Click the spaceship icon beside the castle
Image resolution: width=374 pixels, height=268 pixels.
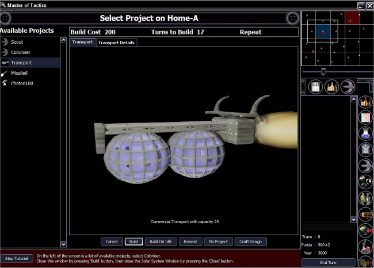(348, 86)
